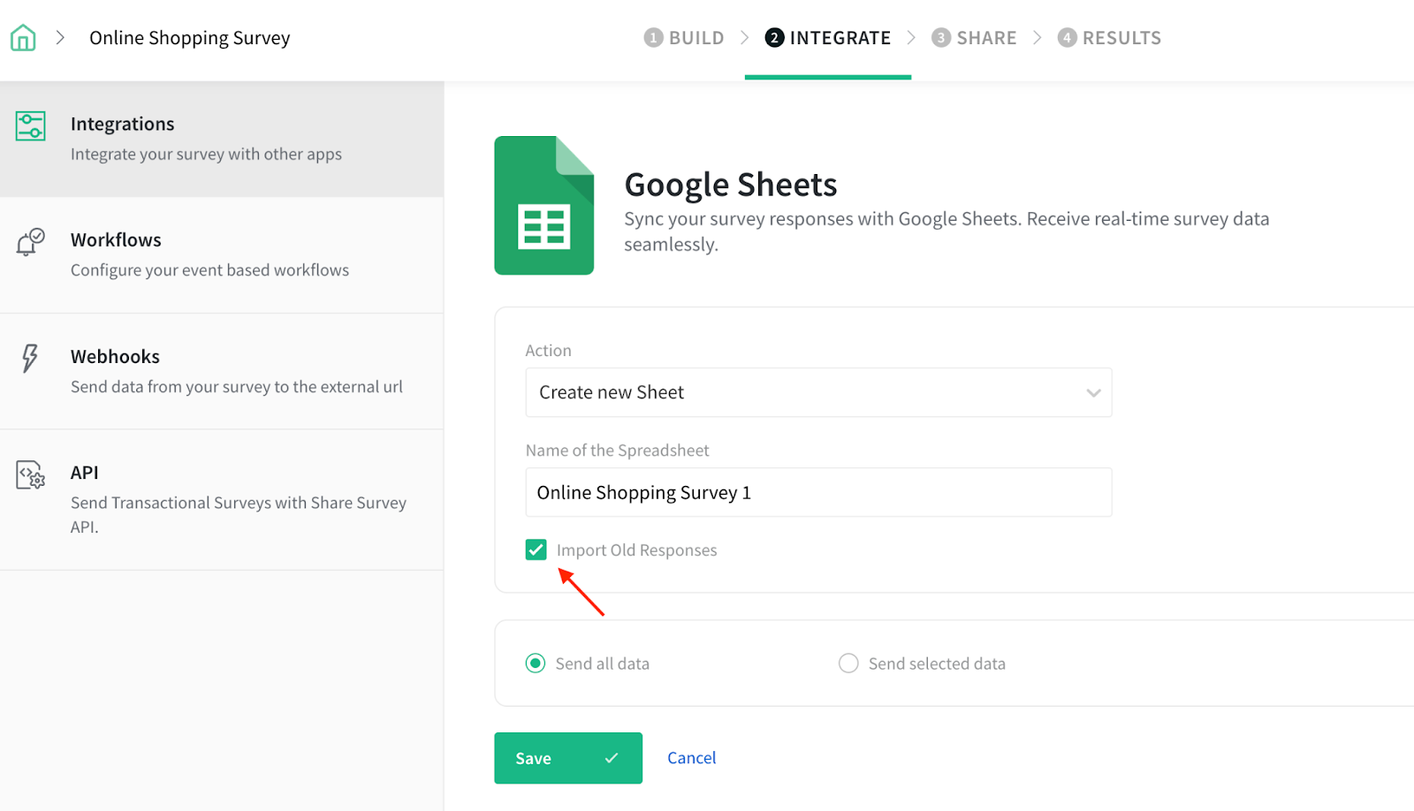Open the API sidebar section
This screenshot has width=1414, height=811.
(222, 500)
